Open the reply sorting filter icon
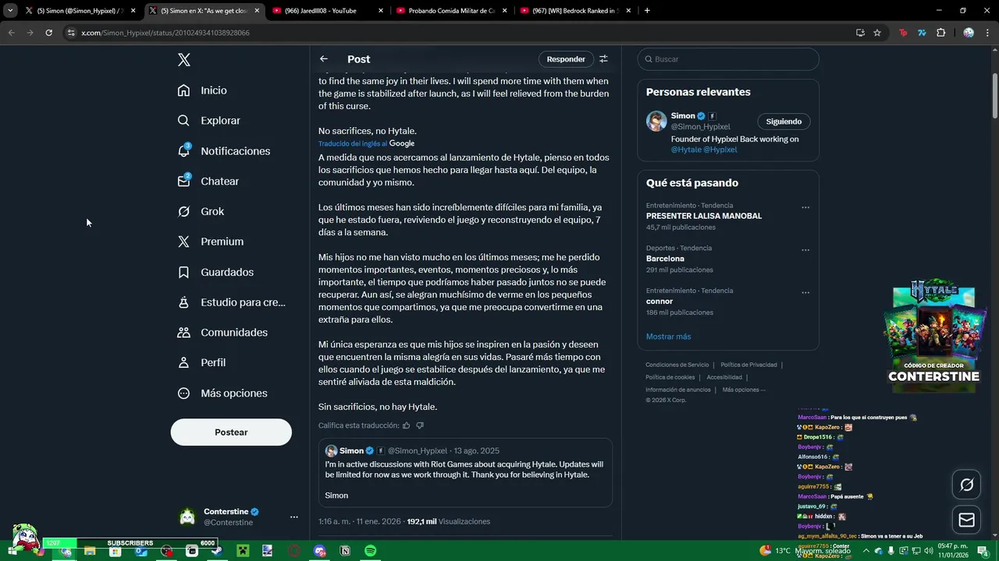The image size is (999, 561). click(x=603, y=59)
